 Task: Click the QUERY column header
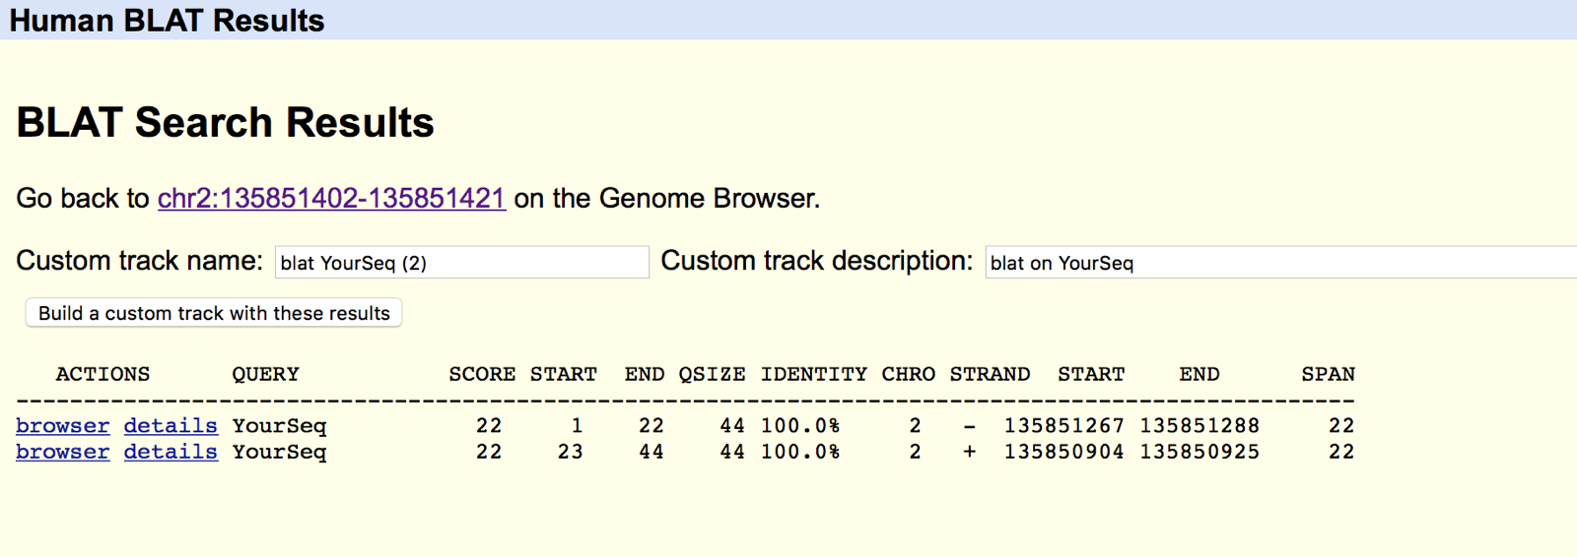(265, 374)
